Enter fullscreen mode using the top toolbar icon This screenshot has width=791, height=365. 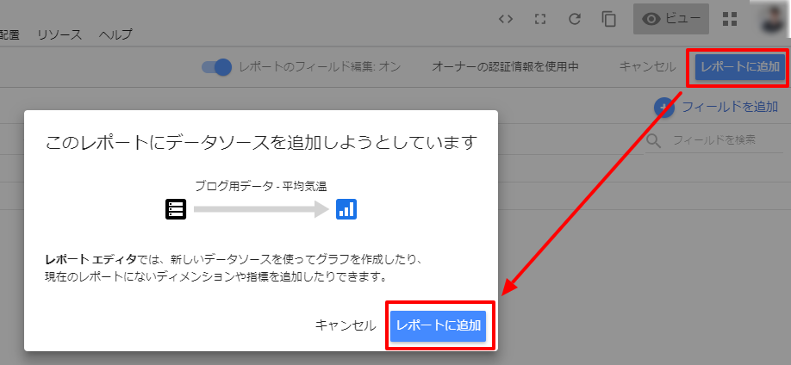pyautogui.click(x=541, y=19)
